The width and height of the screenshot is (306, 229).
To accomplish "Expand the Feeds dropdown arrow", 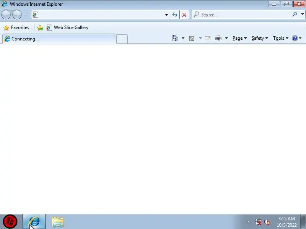I will point(200,38).
